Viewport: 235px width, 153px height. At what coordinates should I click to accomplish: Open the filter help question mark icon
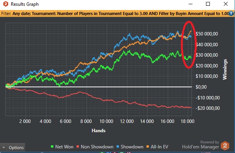[232, 13]
